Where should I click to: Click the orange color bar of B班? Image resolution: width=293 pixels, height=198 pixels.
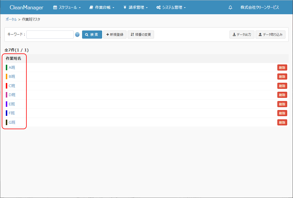click(x=6, y=77)
